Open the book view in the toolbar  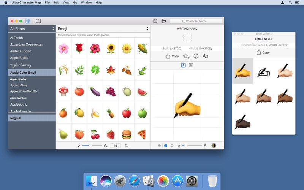click(38, 21)
